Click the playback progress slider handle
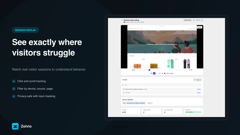The image size is (240, 135). pos(149,70)
